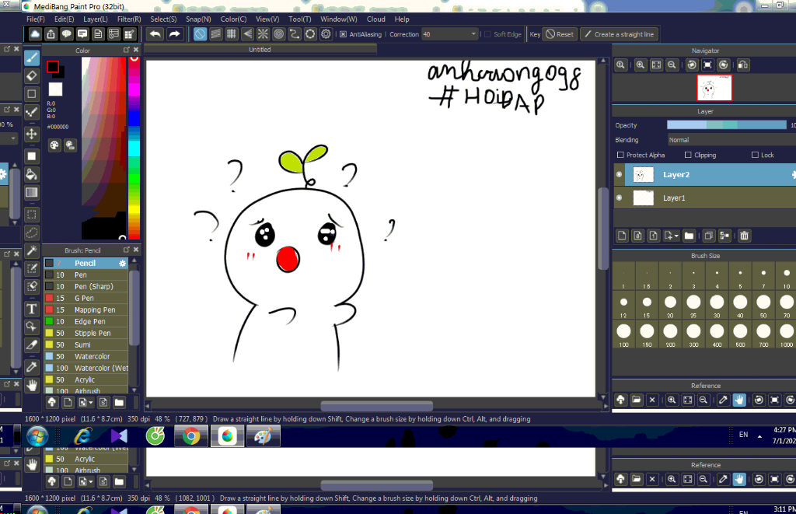Turn snap off icon in toolbar
The height and width of the screenshot is (514, 796).
(200, 34)
